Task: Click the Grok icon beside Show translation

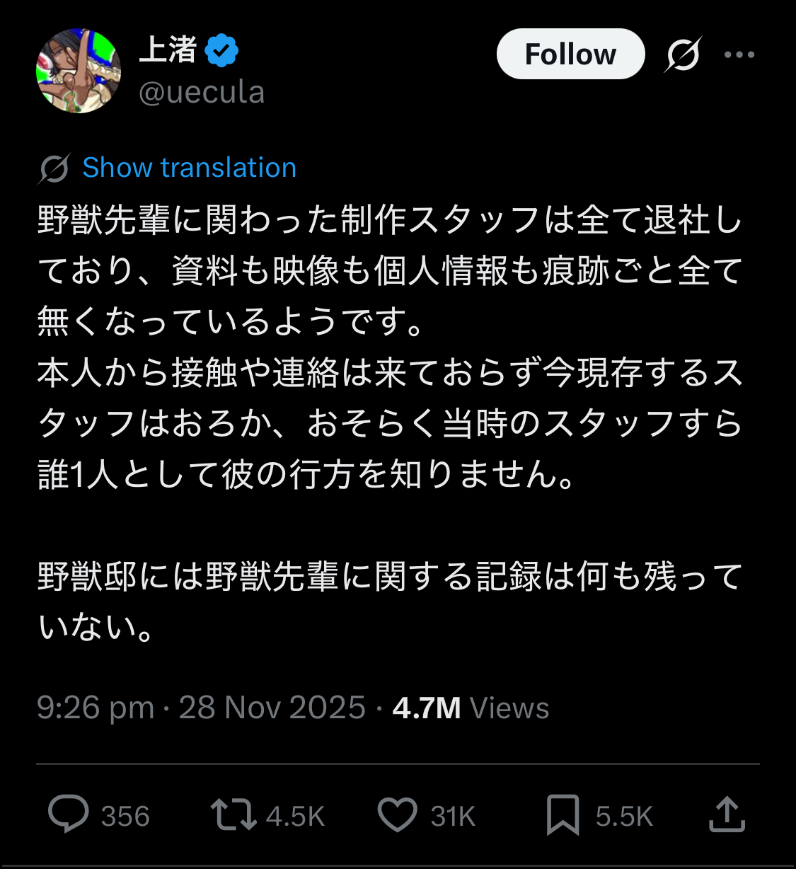Action: (54, 168)
